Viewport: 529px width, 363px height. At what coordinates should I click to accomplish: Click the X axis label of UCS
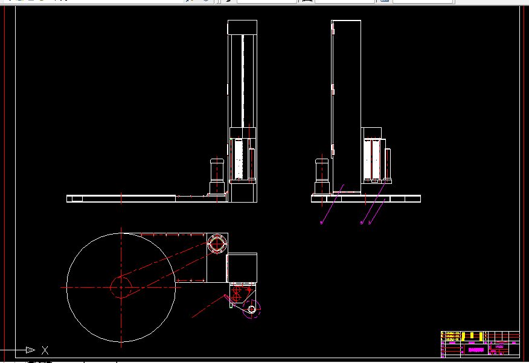pyautogui.click(x=45, y=350)
